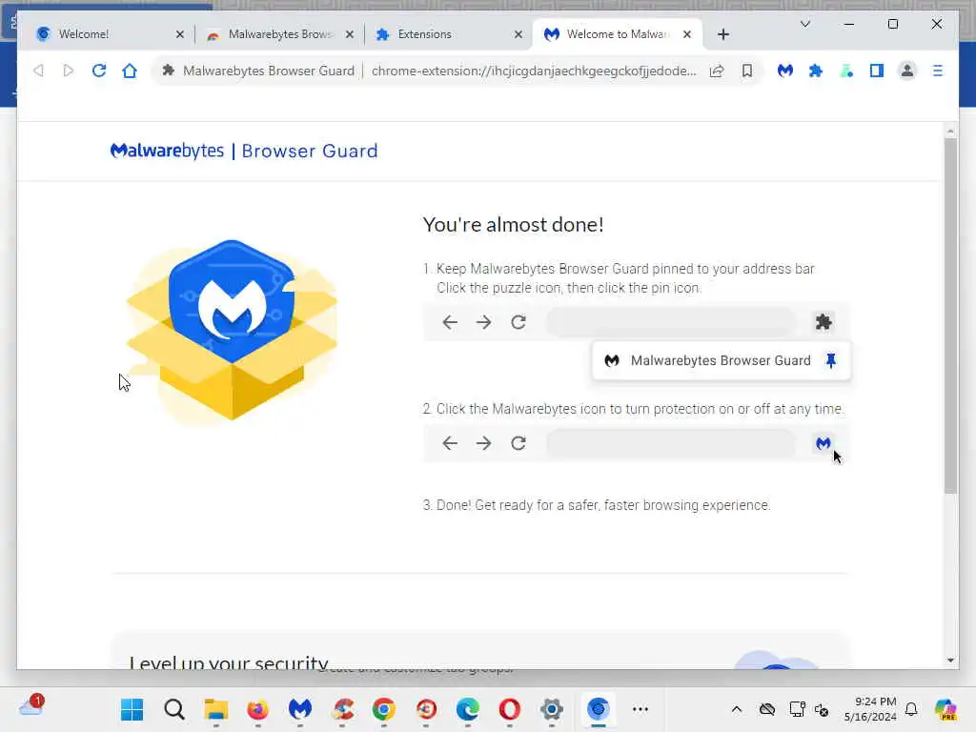This screenshot has width=976, height=732.
Task: Go back using the browser back arrow
Action: coord(38,71)
